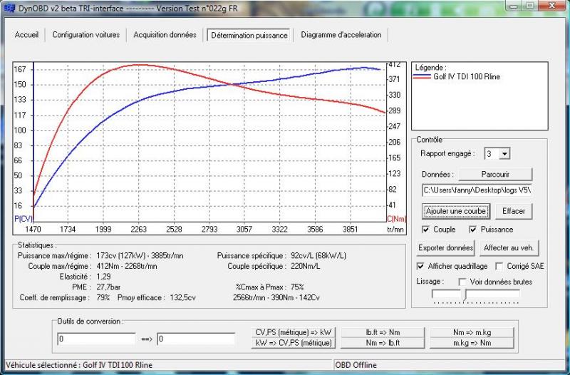
Task: Click the blue power line legend swatch
Action: pos(422,75)
